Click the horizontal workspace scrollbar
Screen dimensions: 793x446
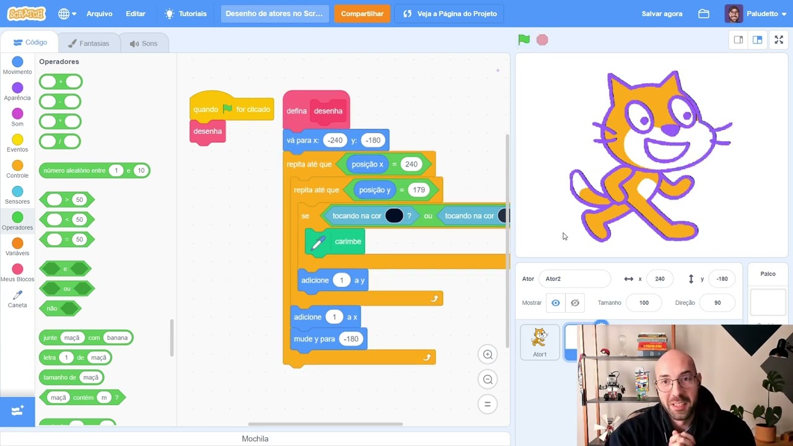tap(325, 424)
